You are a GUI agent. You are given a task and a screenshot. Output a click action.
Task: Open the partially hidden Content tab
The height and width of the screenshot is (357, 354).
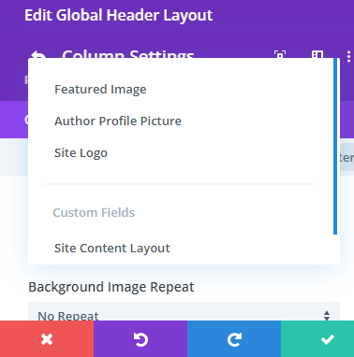tap(26, 120)
